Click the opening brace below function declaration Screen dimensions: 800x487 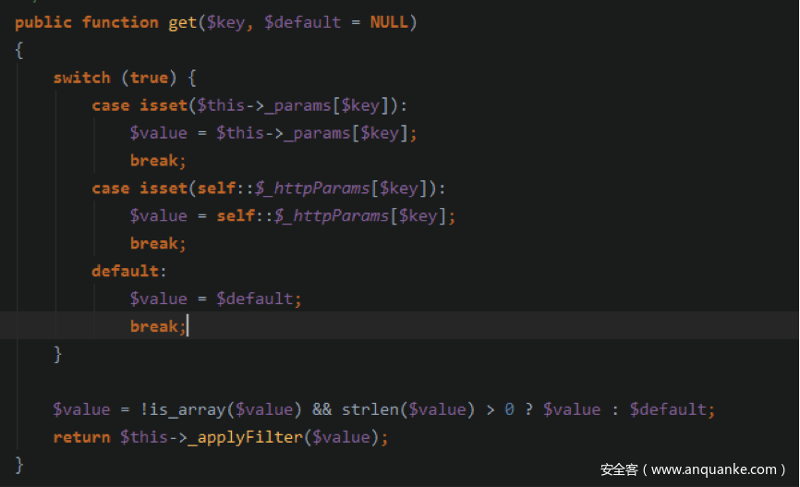[18, 51]
